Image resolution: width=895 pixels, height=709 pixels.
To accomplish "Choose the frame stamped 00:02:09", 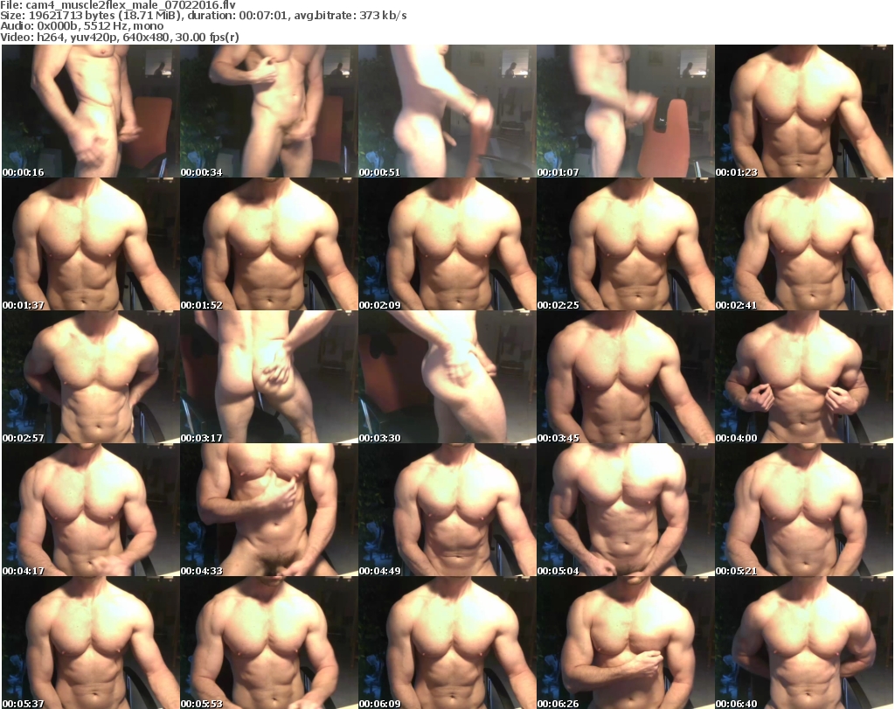I will coord(447,244).
